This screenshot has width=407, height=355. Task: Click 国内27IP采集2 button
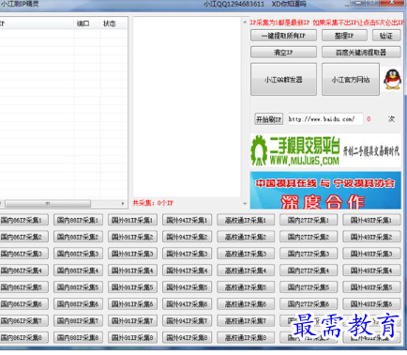309,237
